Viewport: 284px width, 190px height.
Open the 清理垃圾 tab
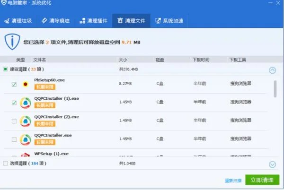click(18, 21)
